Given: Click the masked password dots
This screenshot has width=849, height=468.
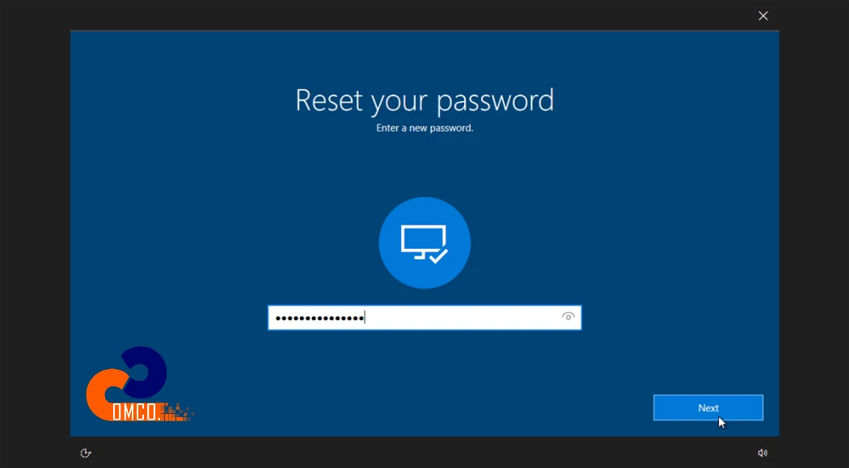Looking at the screenshot, I should 319,318.
